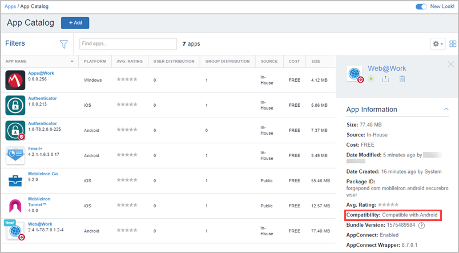Click the Web@Work globe icon in details panel

pyautogui.click(x=355, y=74)
